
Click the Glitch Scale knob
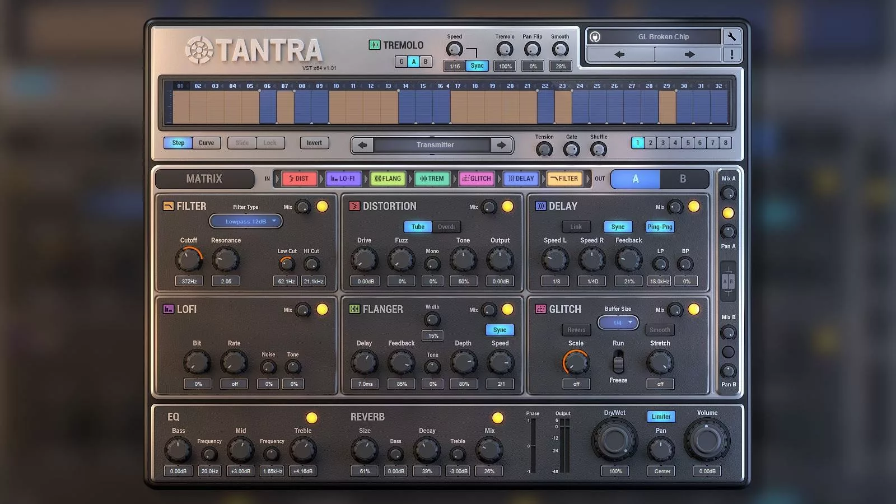point(576,363)
